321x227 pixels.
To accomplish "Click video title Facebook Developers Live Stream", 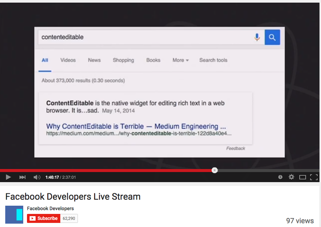I will coord(73,197).
